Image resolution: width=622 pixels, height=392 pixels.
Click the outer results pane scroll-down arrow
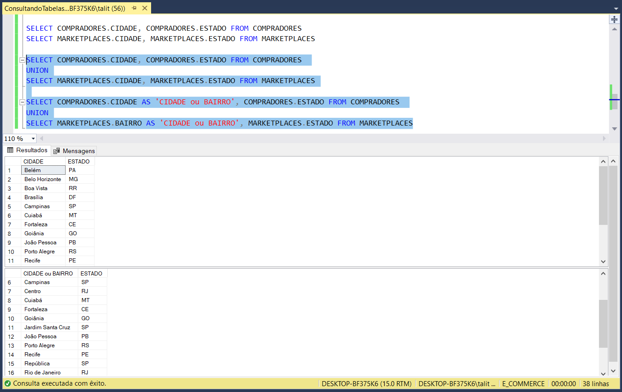(613, 371)
